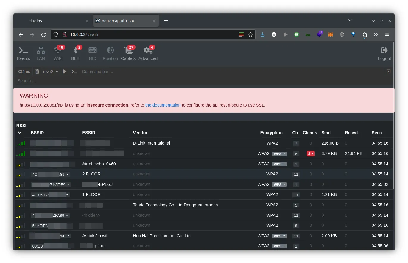Click the Airtel_asho_0460 ESSID

click(x=99, y=164)
